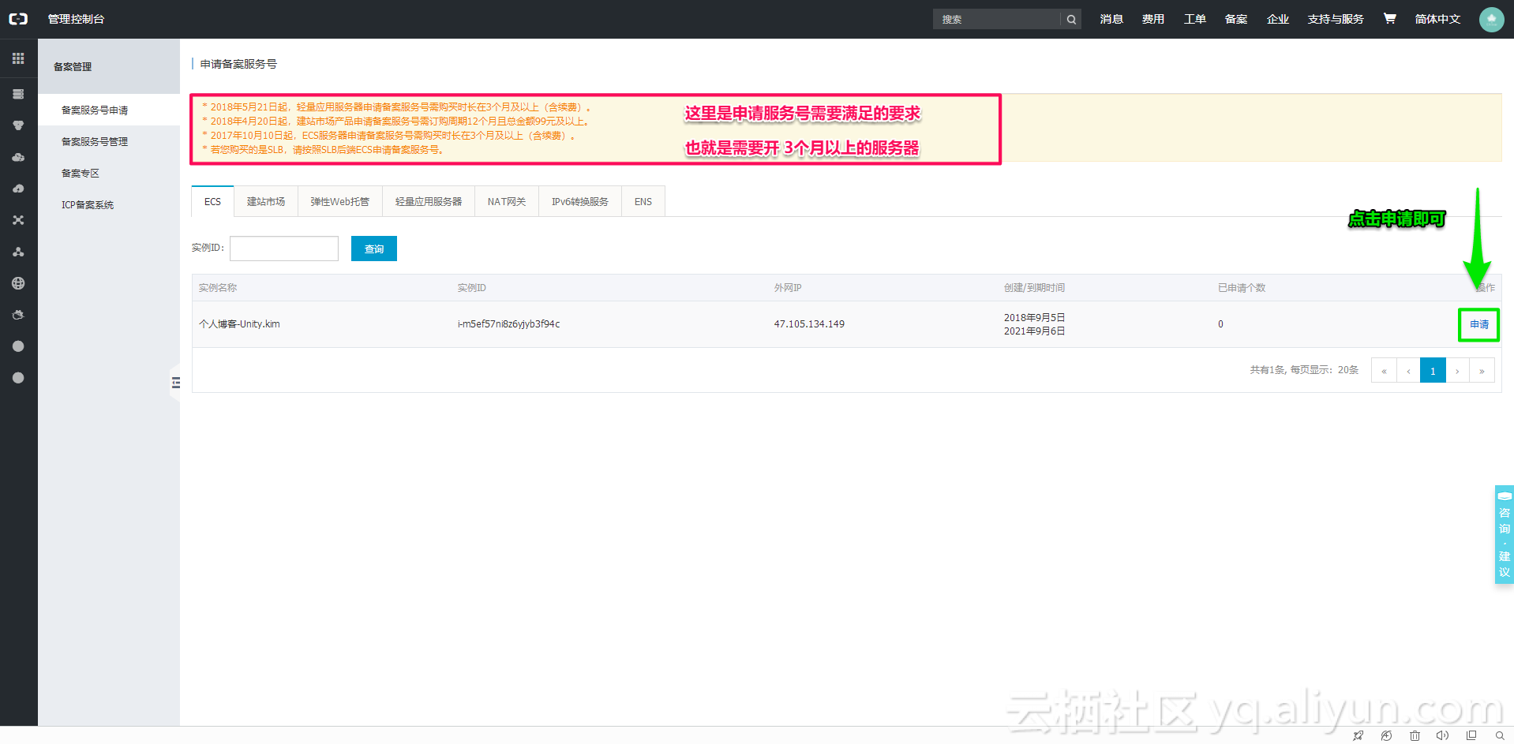Select page 1 in pagination
Image resolution: width=1514 pixels, height=744 pixels.
tap(1432, 370)
